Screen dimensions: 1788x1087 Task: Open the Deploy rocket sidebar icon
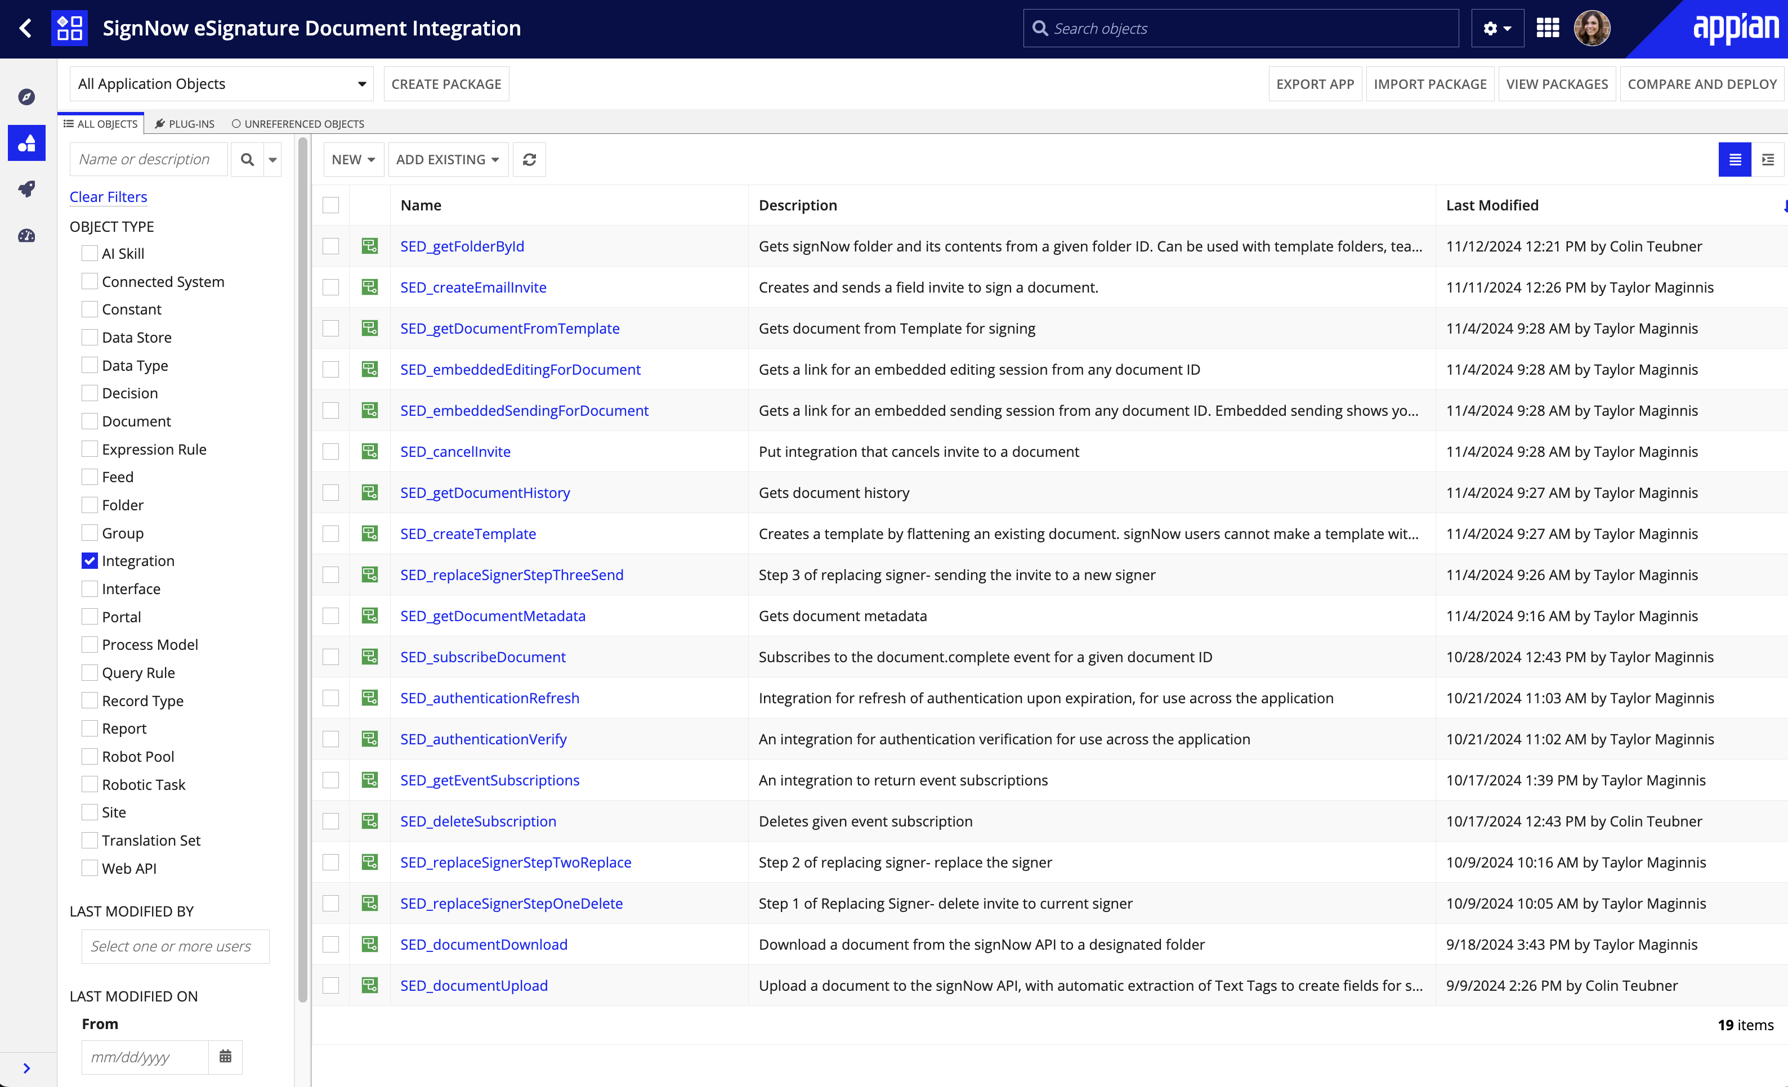point(27,189)
